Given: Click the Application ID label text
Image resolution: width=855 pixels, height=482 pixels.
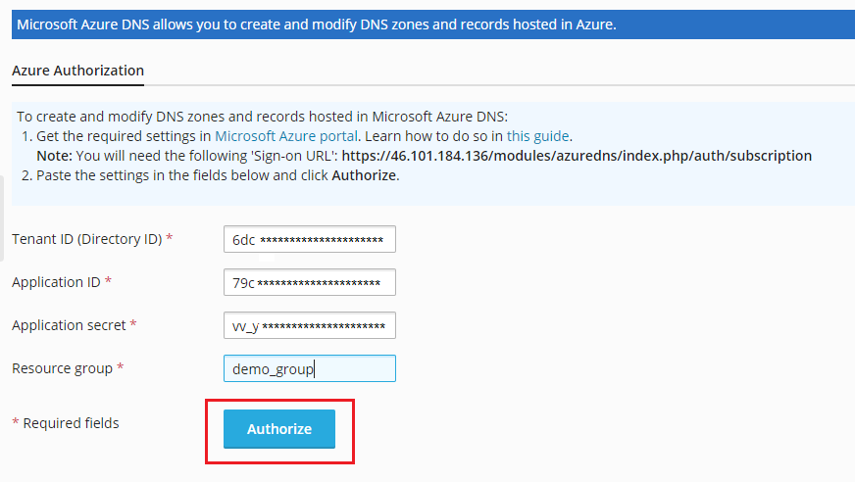Looking at the screenshot, I should (x=56, y=282).
